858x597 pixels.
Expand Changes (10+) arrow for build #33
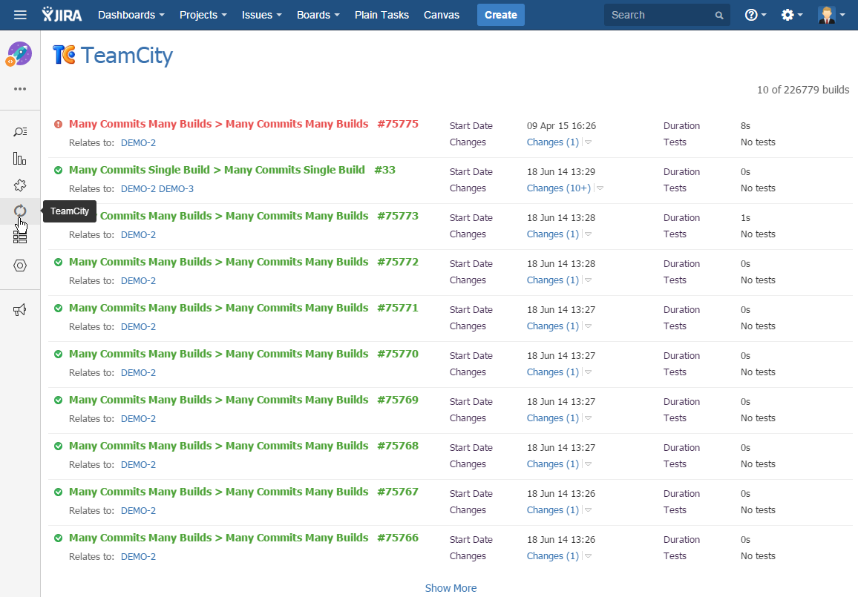[600, 188]
